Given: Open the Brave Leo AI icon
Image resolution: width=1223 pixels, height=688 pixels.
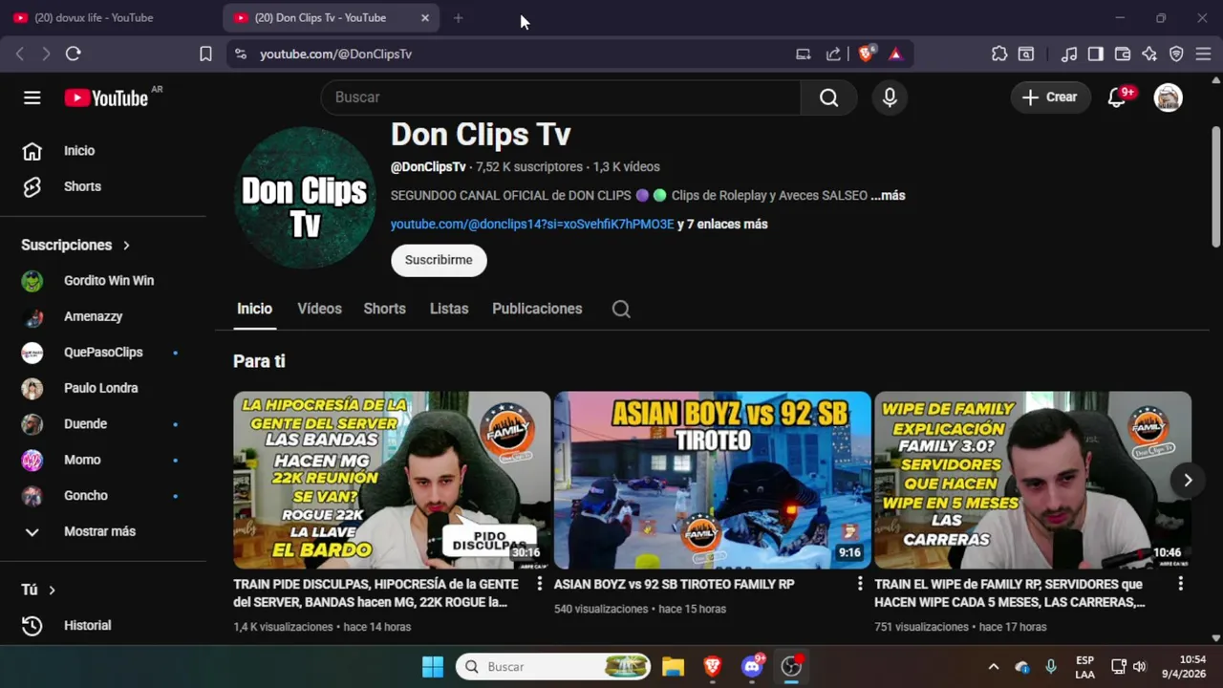Looking at the screenshot, I should point(1149,54).
